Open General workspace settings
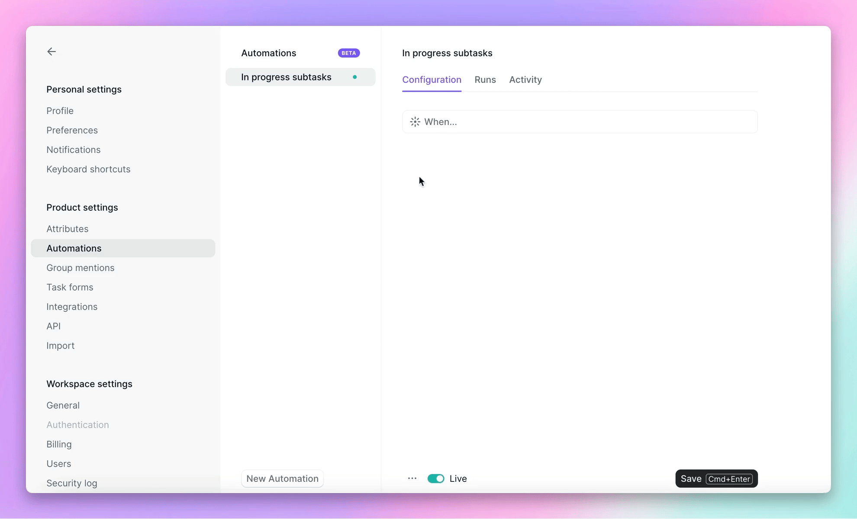Screen dimensions: 857x519 click(63, 405)
